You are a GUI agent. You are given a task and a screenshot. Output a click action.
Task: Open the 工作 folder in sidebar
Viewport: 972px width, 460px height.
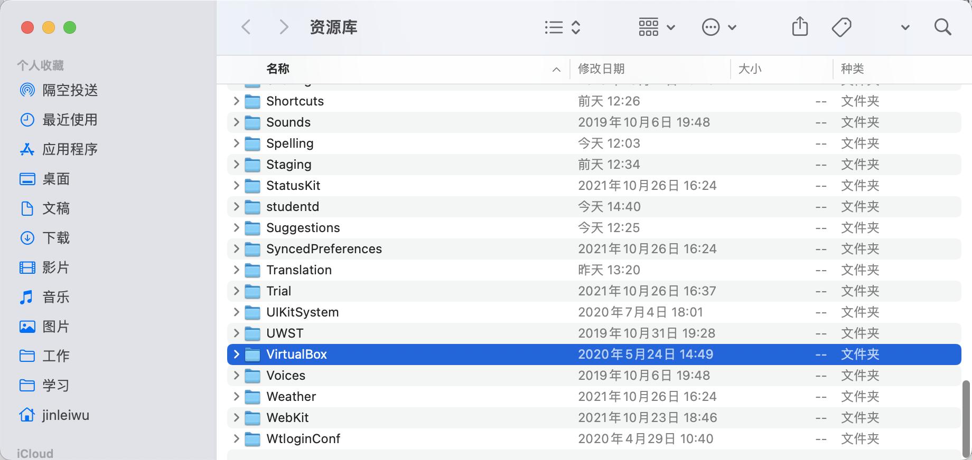(45, 356)
